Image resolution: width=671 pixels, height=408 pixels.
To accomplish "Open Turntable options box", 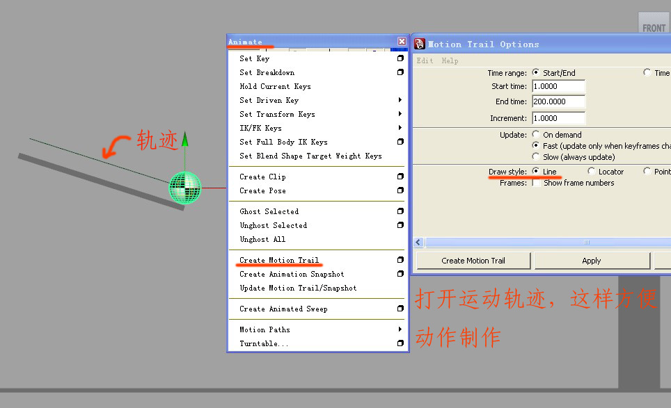I will pos(400,343).
